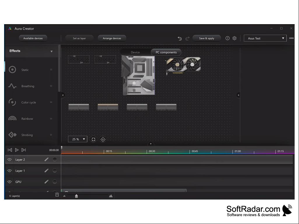Image resolution: width=299 pixels, height=224 pixels.
Task: Select the second LED strip device
Action: 105,59
